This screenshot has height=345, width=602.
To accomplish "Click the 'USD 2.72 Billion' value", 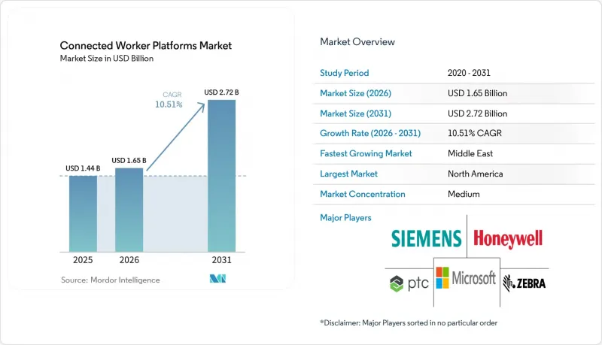I will 477,113.
